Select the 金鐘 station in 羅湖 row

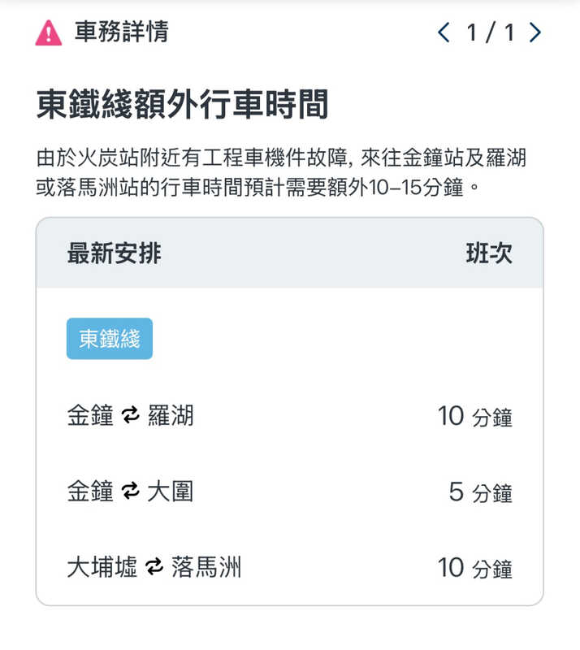pos(89,417)
